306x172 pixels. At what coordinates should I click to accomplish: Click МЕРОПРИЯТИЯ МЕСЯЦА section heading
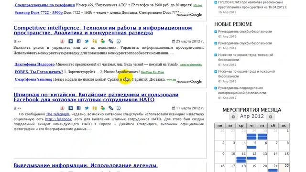tap(252, 110)
